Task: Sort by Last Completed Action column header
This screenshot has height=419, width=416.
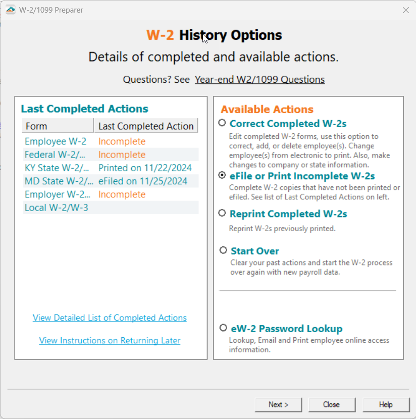Action: tap(145, 126)
